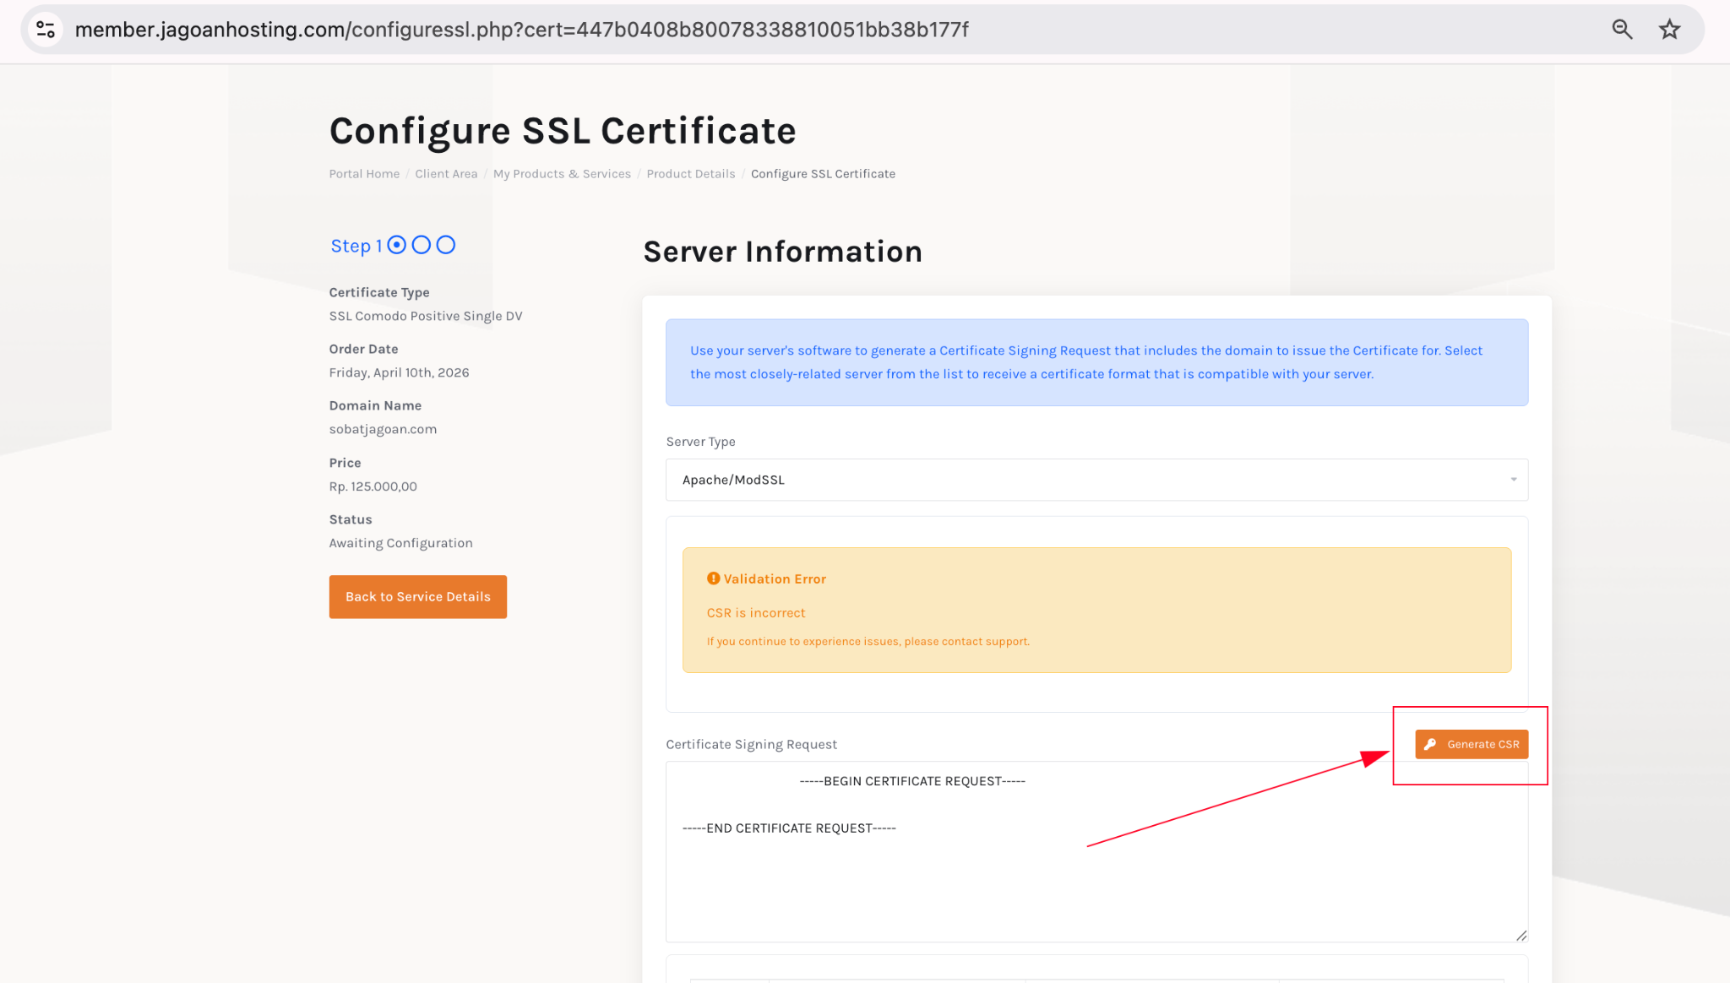The height and width of the screenshot is (983, 1730).
Task: Open Client Area breadcrumb link
Action: [x=446, y=174]
